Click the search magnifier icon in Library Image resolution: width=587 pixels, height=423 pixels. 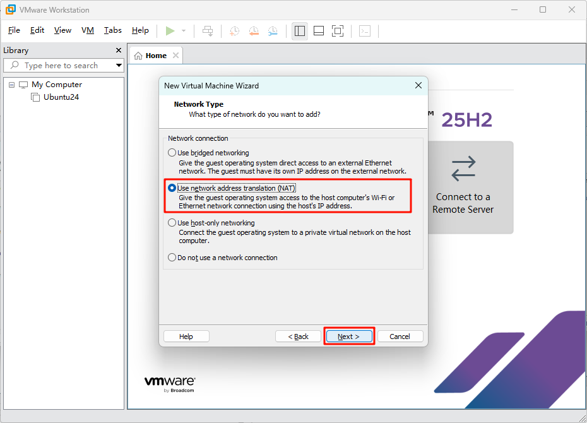click(x=15, y=65)
